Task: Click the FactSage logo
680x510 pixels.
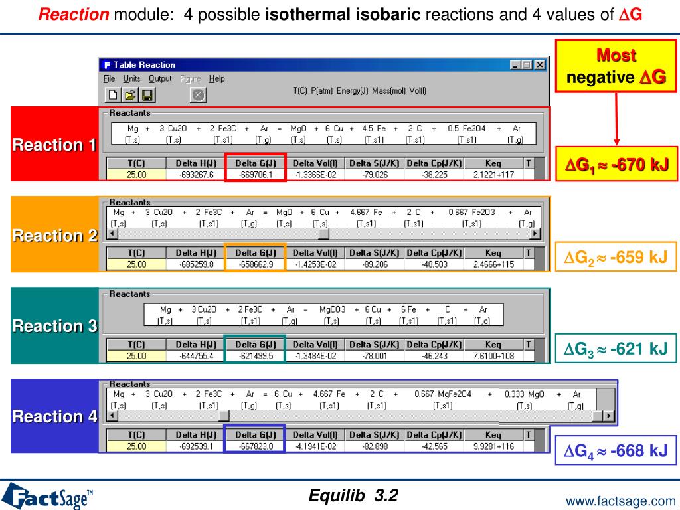Action: [47, 496]
